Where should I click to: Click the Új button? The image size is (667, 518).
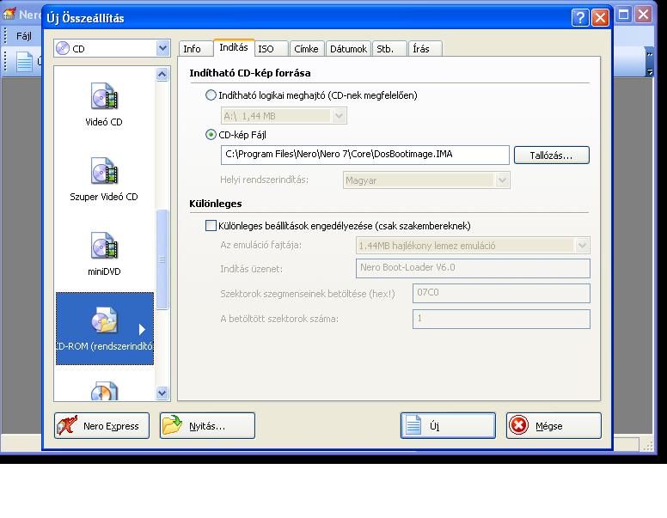click(x=448, y=425)
